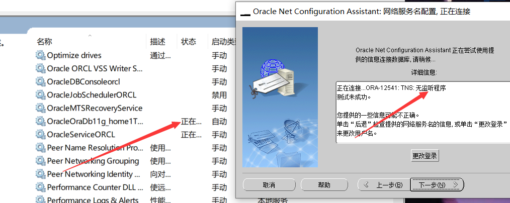This screenshot has height=203, width=510.
Task: Open the Oracle Net Configuration Assistant window menu icon
Action: tap(245, 13)
